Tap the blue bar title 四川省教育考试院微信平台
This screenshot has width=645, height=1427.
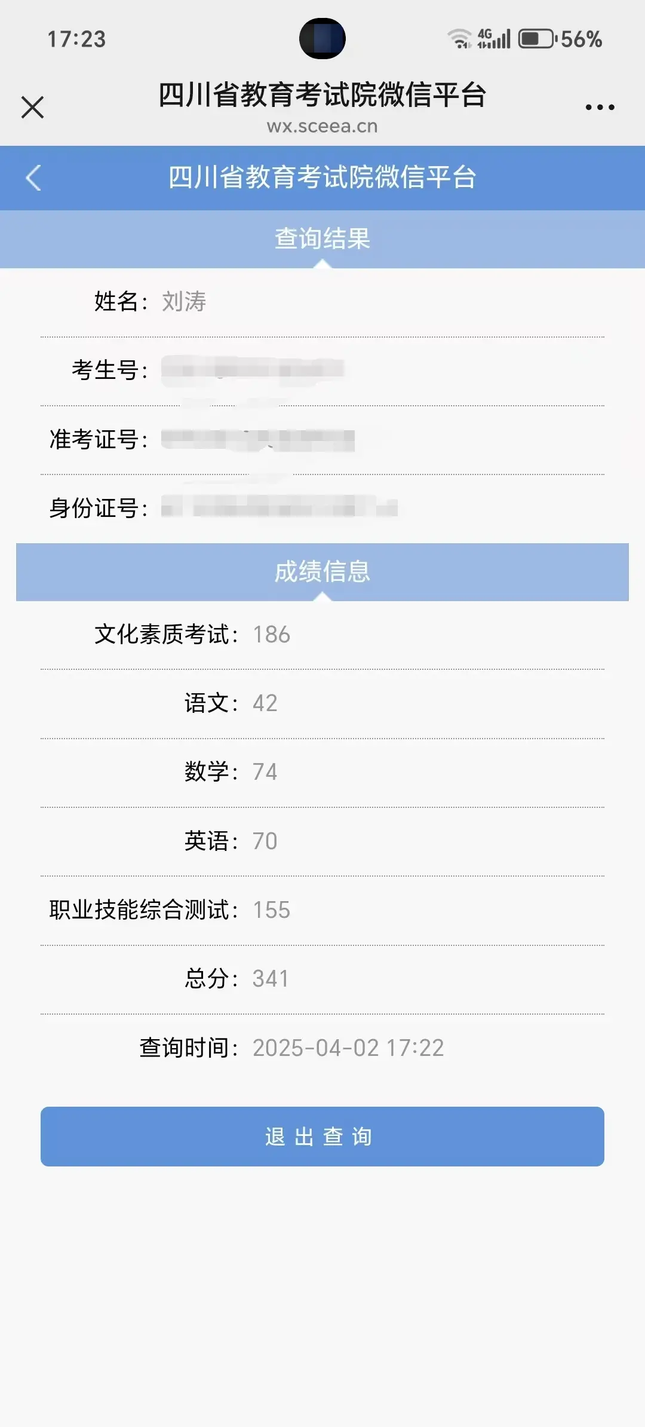322,177
